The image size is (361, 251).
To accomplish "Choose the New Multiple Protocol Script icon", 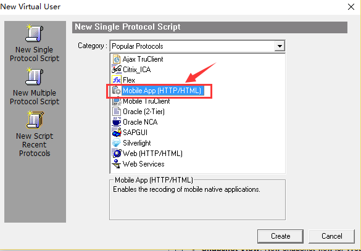I will coord(35,76).
